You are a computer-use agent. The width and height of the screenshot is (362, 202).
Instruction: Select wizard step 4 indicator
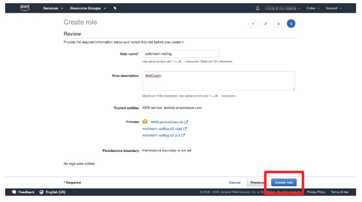tap(291, 24)
